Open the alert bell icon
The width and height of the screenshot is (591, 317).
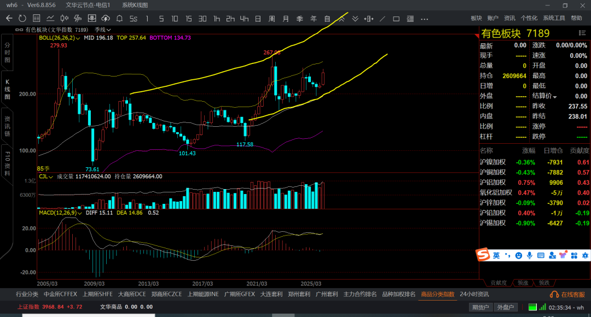[x=119, y=19]
